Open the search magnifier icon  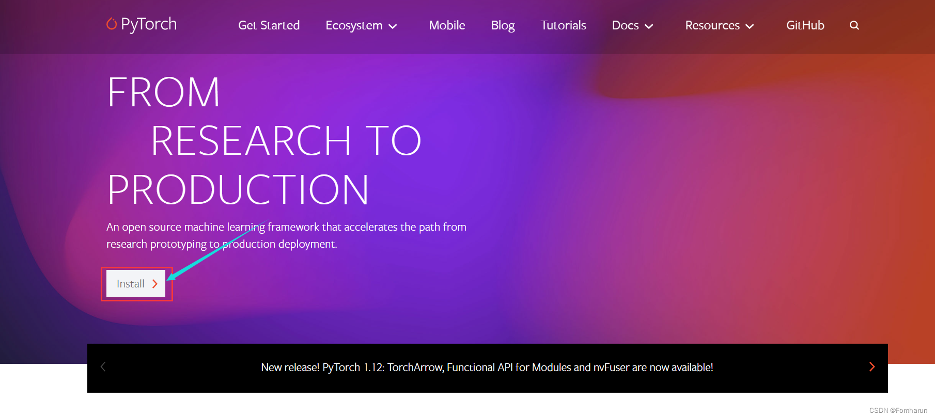point(854,25)
